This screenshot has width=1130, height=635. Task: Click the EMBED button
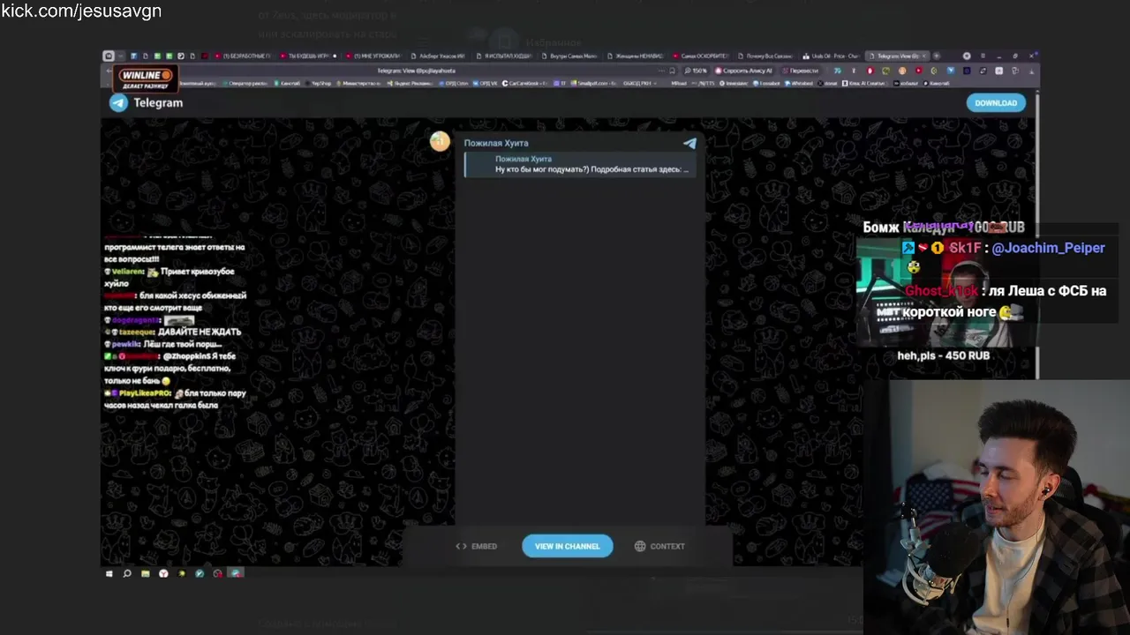[x=476, y=546]
